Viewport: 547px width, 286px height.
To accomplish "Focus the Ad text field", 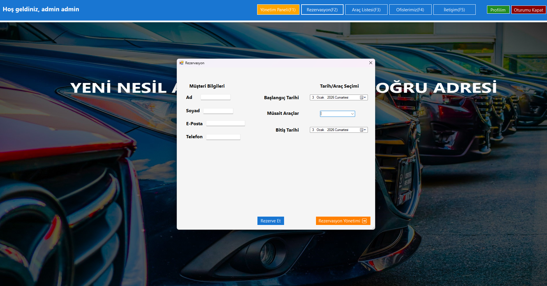I will click(215, 97).
